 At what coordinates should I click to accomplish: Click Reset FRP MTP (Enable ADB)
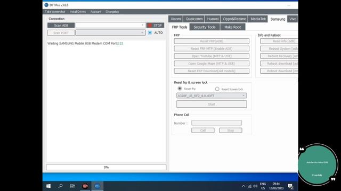pos(212,48)
